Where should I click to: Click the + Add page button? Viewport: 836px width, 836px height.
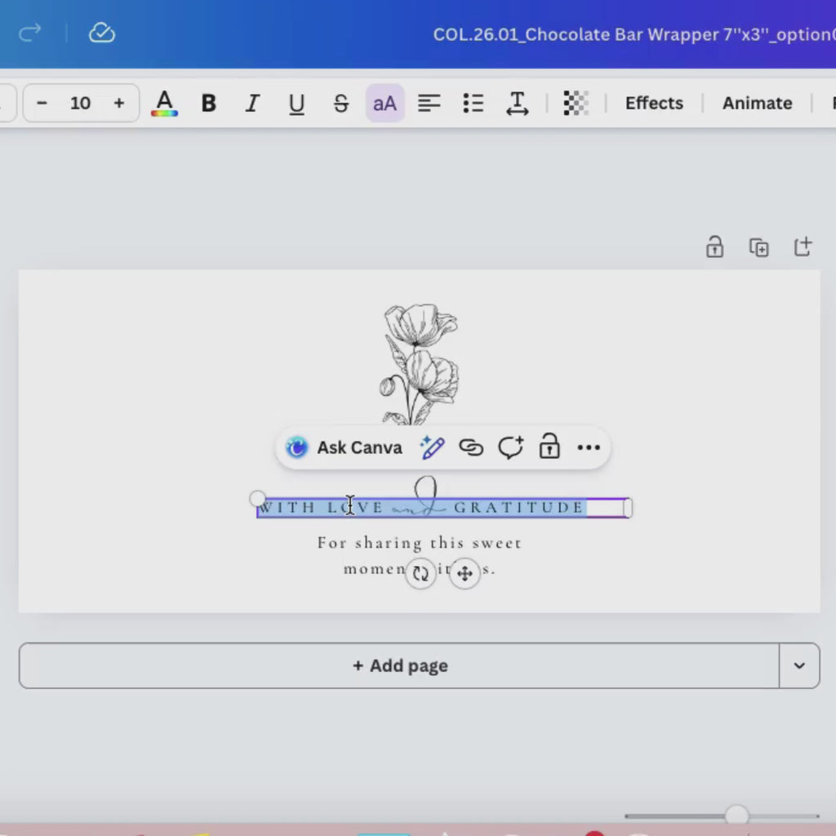click(x=399, y=665)
